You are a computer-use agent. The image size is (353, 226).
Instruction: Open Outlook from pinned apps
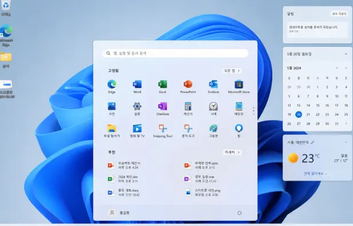click(213, 87)
